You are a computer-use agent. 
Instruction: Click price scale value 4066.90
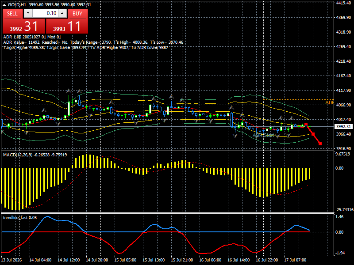(x=343, y=105)
